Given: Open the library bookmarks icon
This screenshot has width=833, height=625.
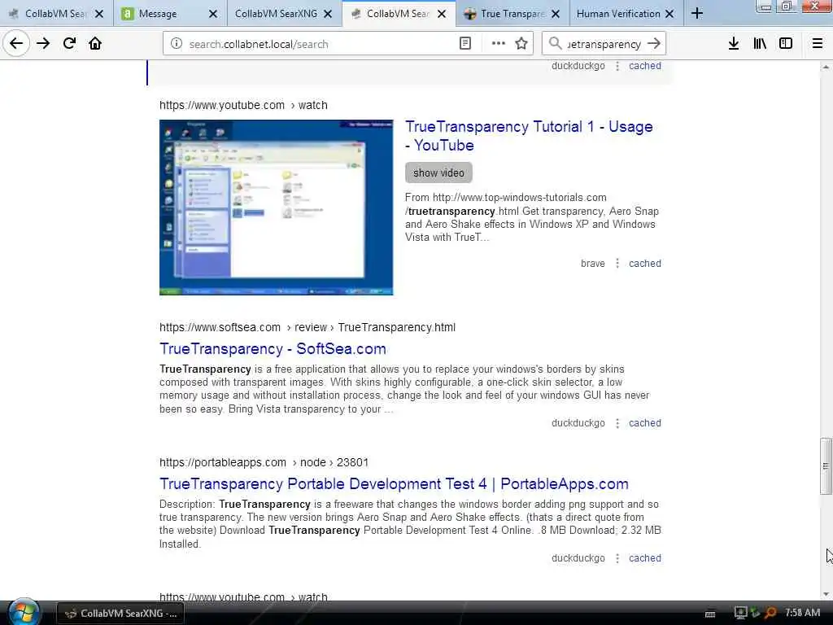Looking at the screenshot, I should (x=760, y=44).
